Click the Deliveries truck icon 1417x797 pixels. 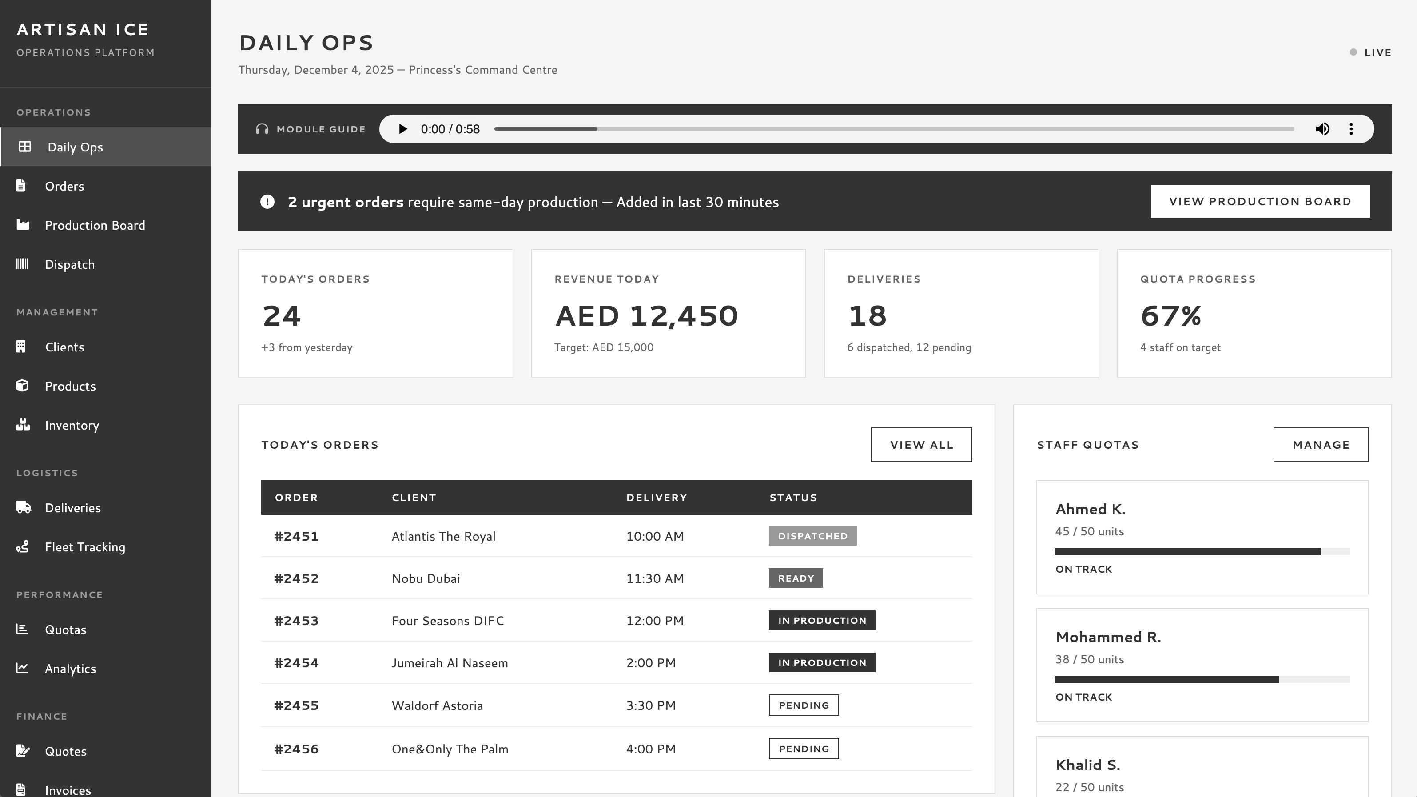tap(23, 507)
